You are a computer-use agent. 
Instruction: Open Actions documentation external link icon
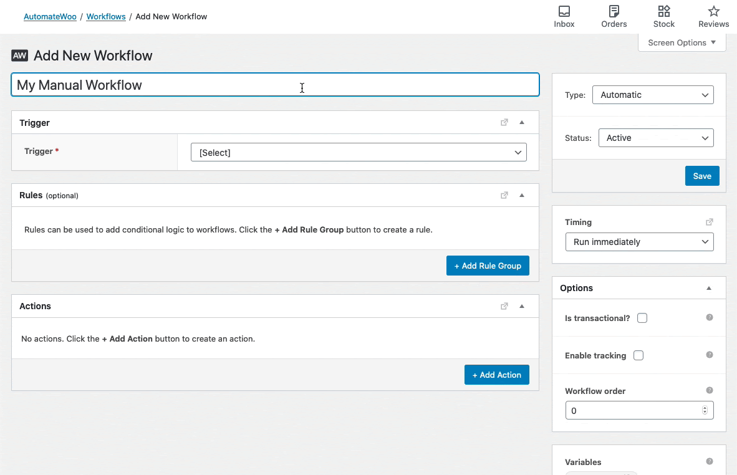click(x=504, y=306)
